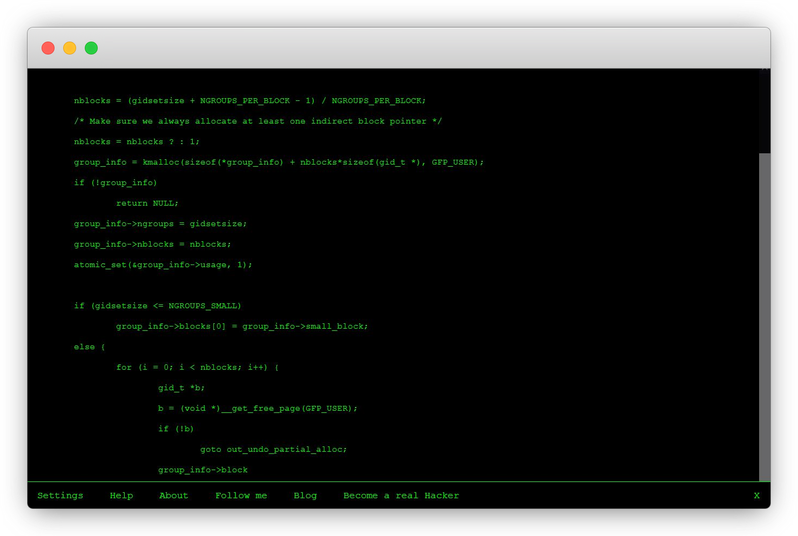Viewport: 798px width, 536px height.
Task: Click the indirect block pointer comment
Action: pyautogui.click(x=258, y=121)
